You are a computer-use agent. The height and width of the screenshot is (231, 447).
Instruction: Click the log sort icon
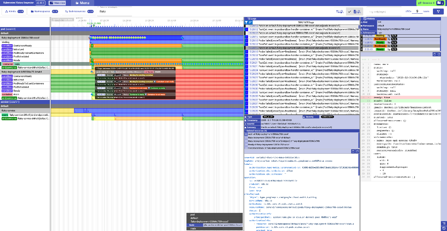pyautogui.click(x=250, y=23)
